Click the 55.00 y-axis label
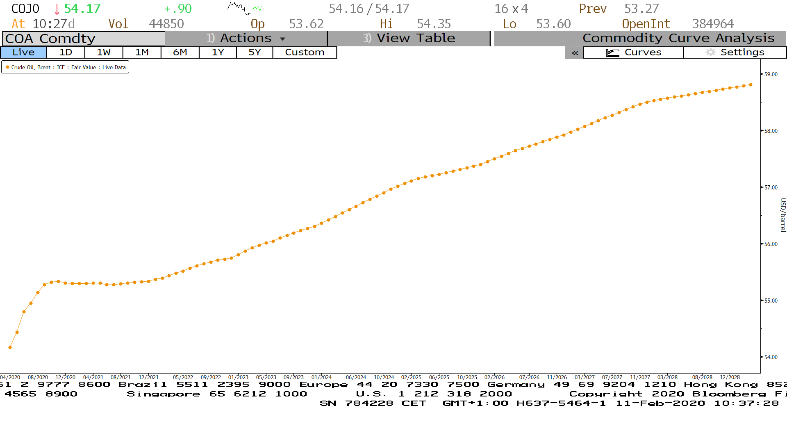The width and height of the screenshot is (787, 426). pos(771,301)
